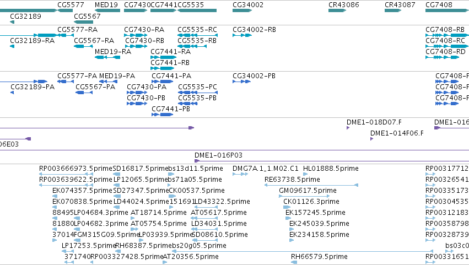Open the CG7441-RA transcript label

click(x=170, y=52)
